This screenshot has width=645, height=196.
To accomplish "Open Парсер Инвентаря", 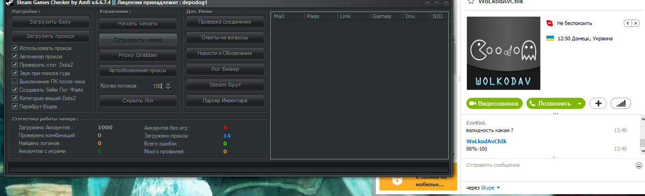I will (225, 101).
